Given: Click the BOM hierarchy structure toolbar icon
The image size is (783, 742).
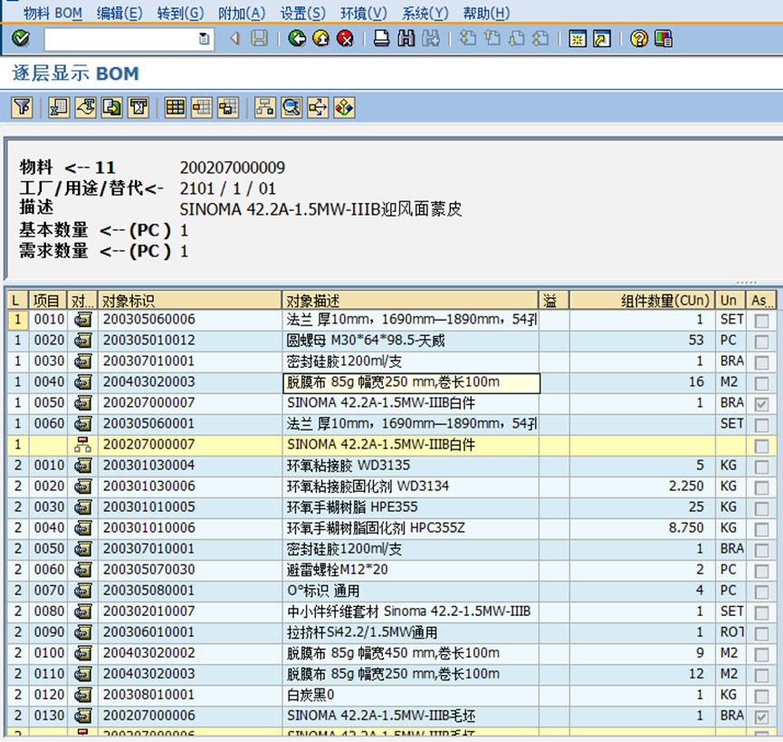Looking at the screenshot, I should pos(265,108).
